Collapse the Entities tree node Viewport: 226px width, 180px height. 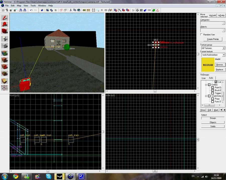pyautogui.click(x=206, y=85)
